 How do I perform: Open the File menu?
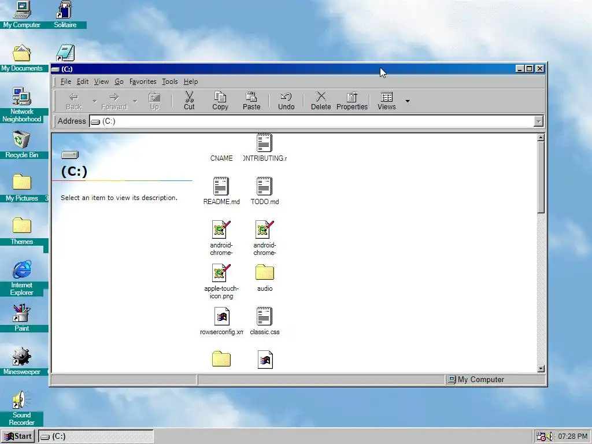[66, 82]
